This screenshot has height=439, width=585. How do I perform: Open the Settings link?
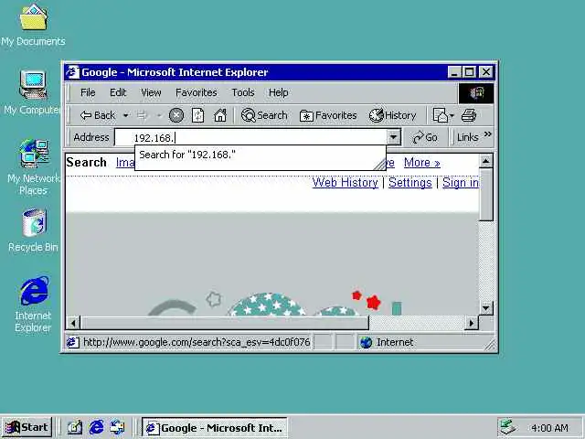coord(410,183)
